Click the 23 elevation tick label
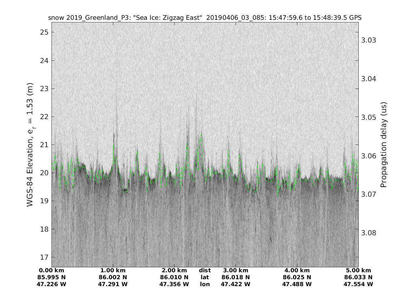 (45, 88)
